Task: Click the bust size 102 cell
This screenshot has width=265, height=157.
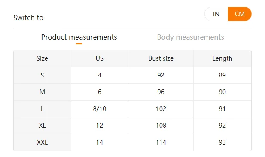Action: point(161,109)
